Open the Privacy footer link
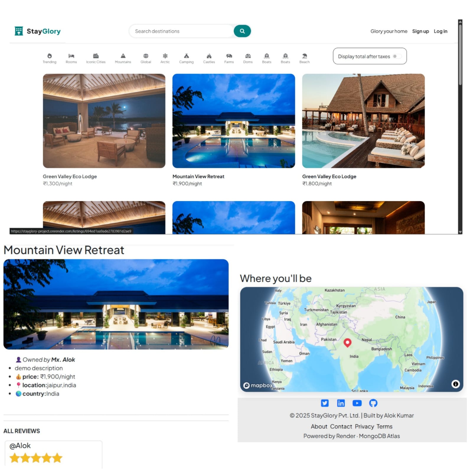The image size is (472, 472). [364, 426]
